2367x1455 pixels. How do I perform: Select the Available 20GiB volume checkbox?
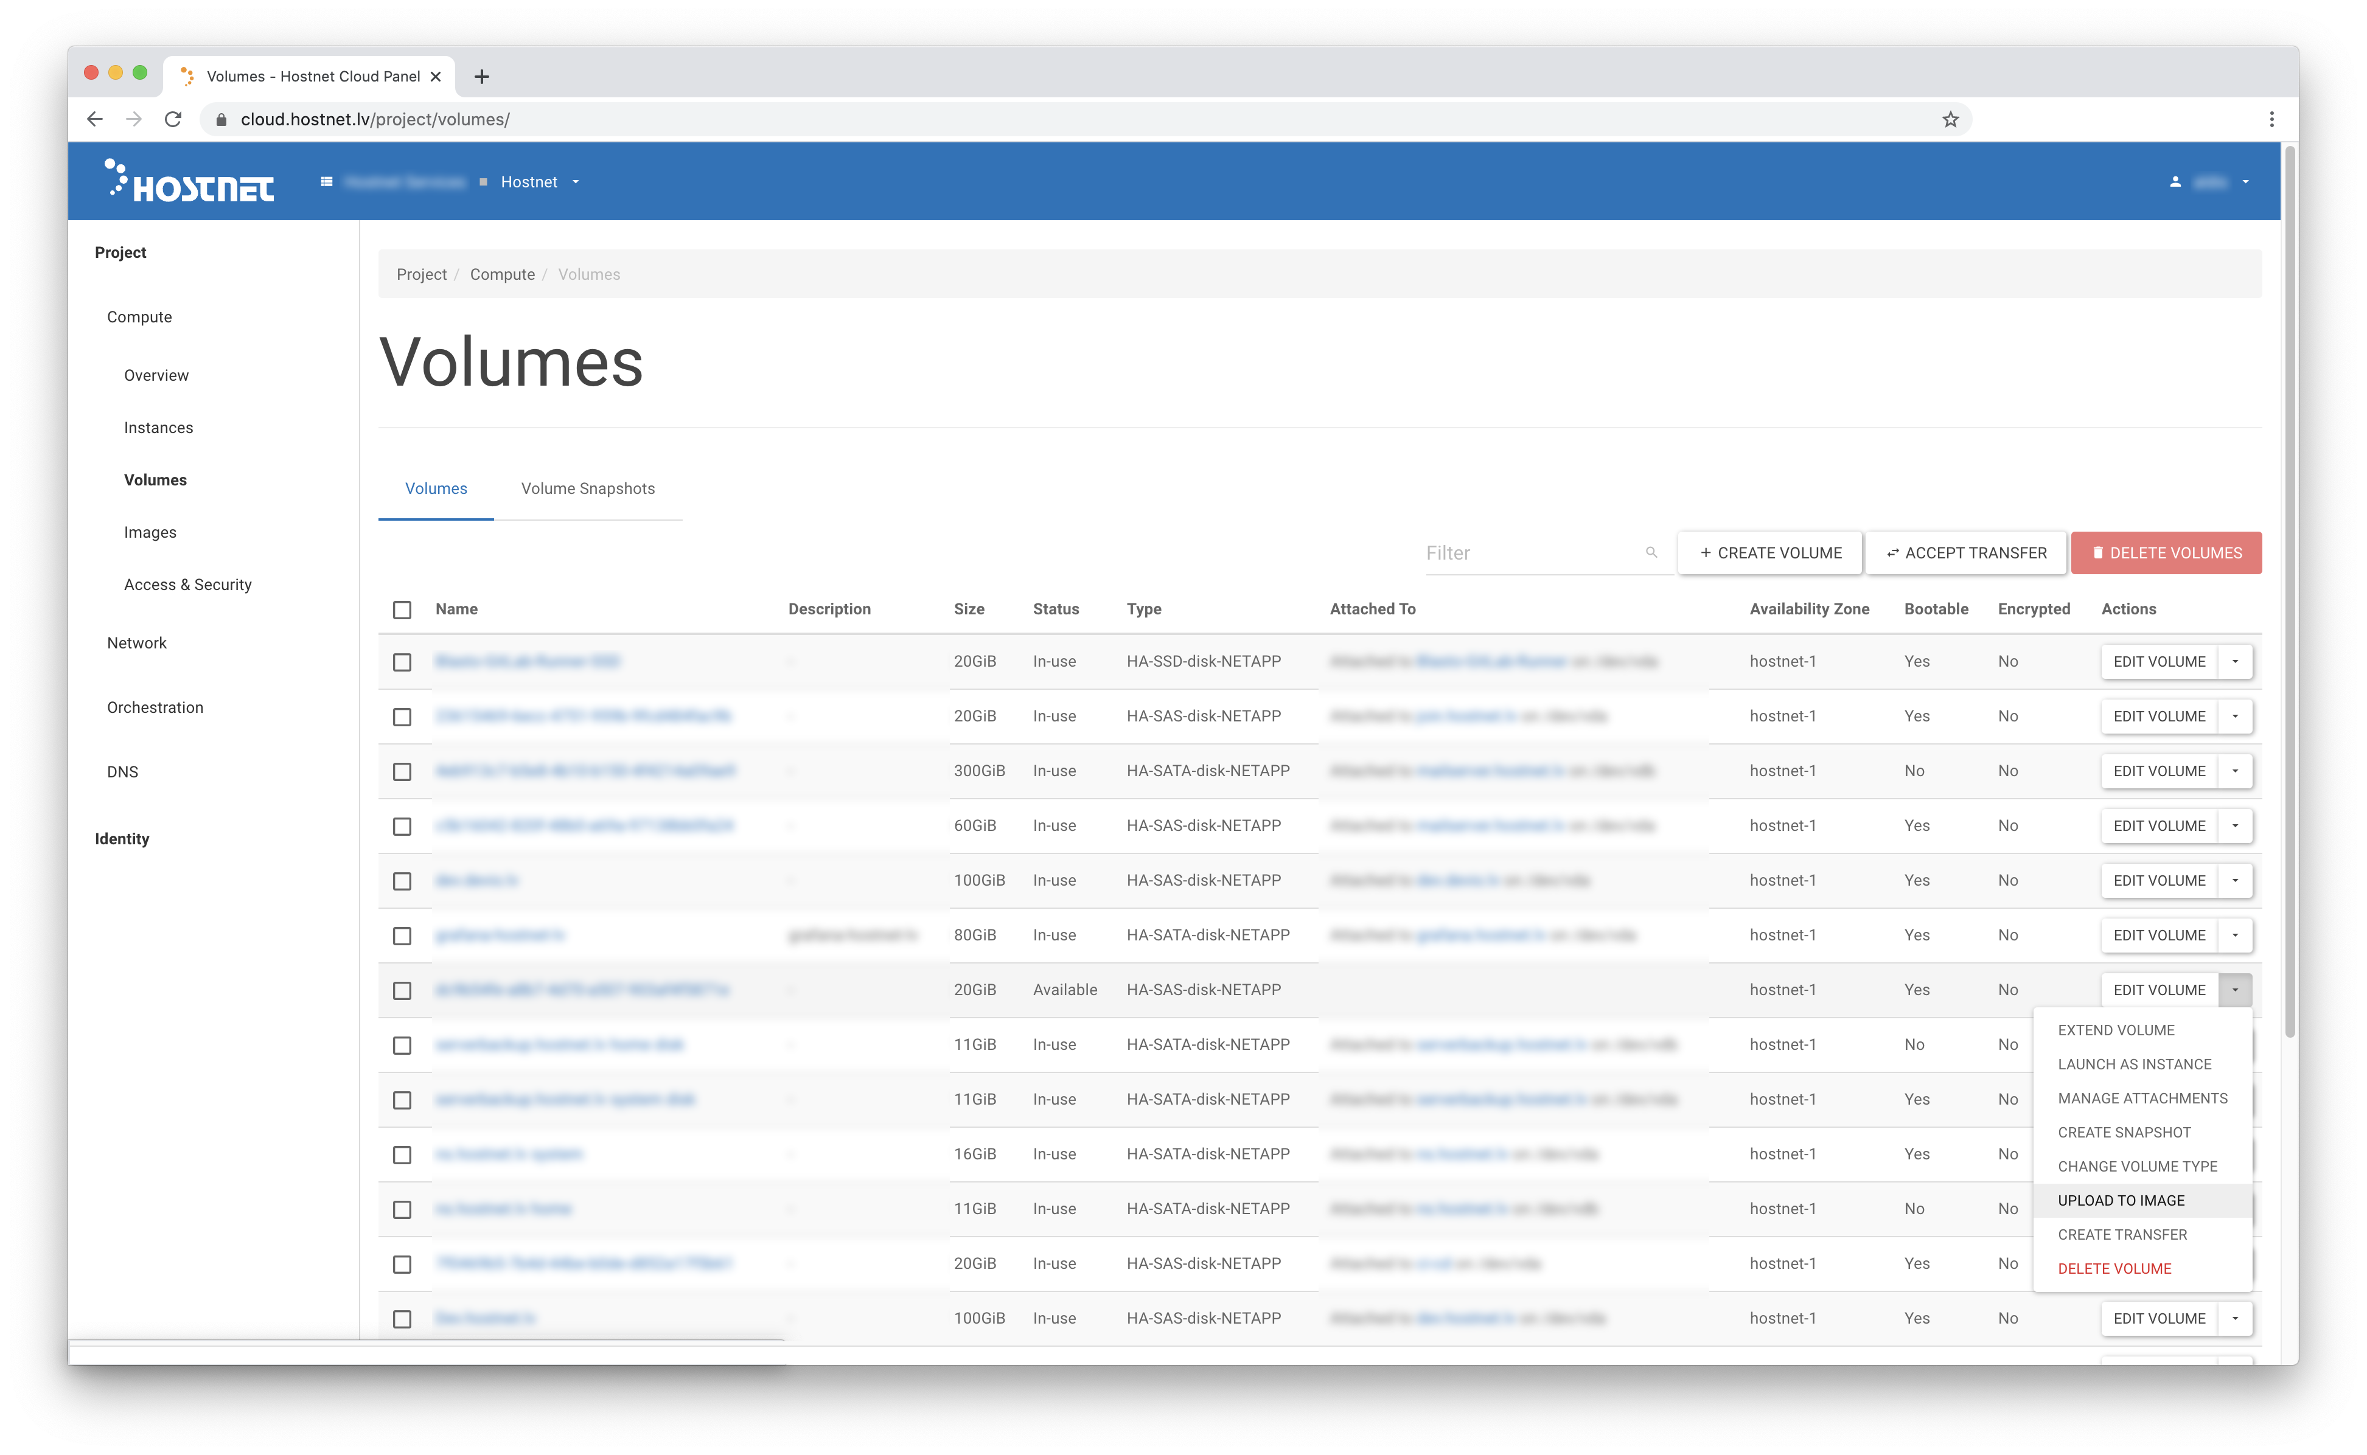(402, 990)
